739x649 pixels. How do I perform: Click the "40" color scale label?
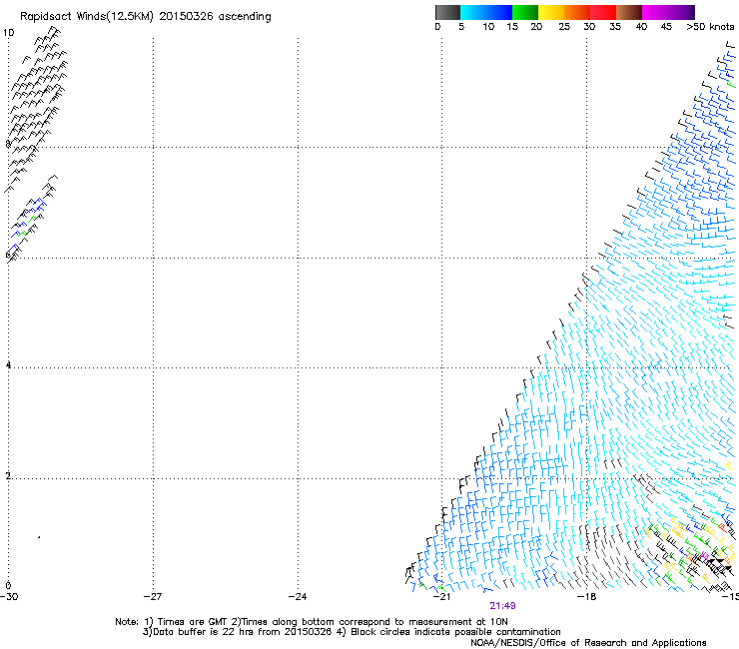641,27
